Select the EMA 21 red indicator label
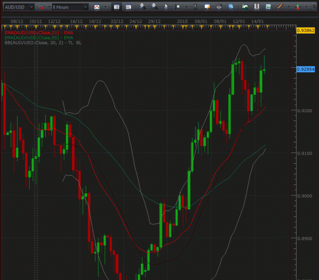Viewport: 319px width, 280px height. 39,33
